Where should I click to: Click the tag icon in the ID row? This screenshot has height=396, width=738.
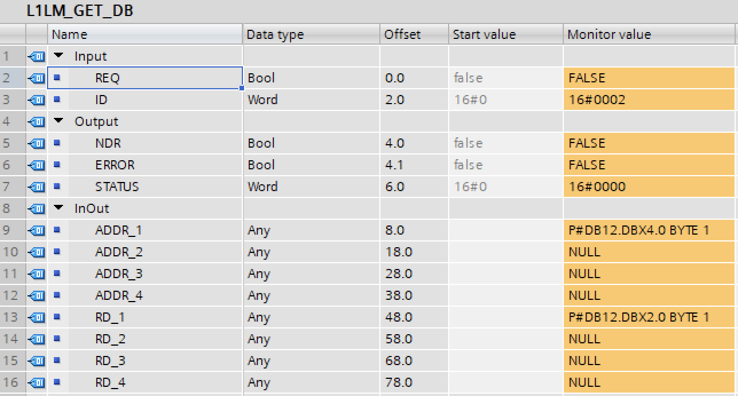(36, 100)
